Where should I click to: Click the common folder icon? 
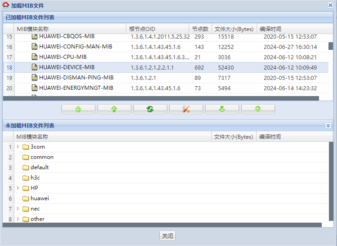point(26,157)
